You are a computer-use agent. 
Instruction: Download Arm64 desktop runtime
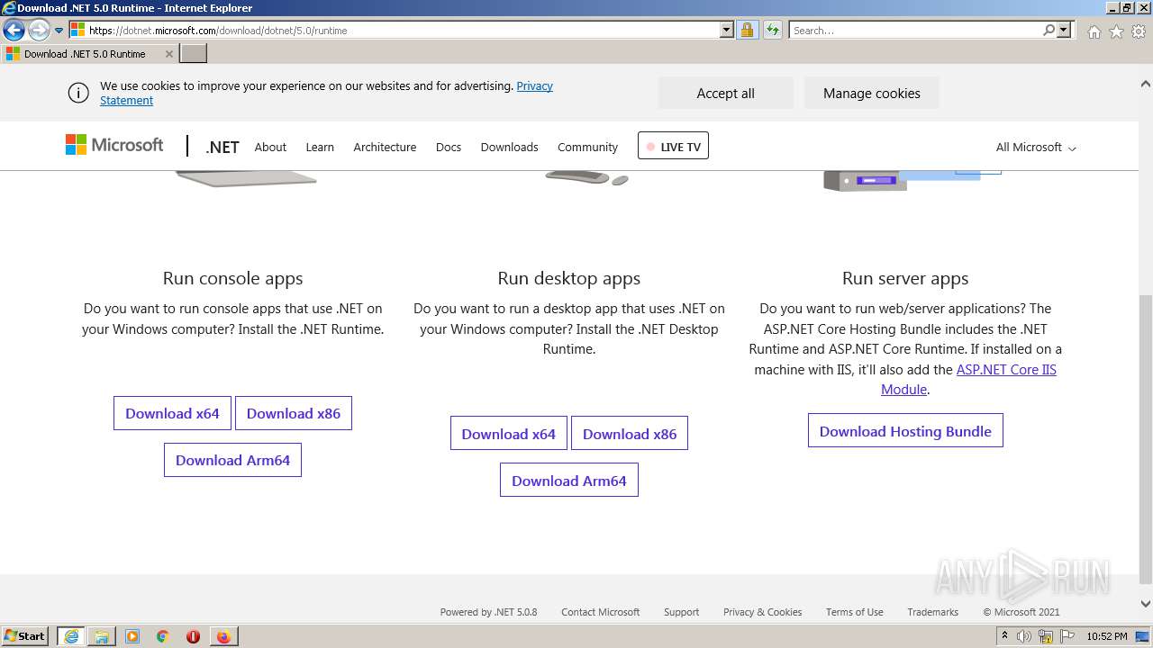tap(569, 481)
